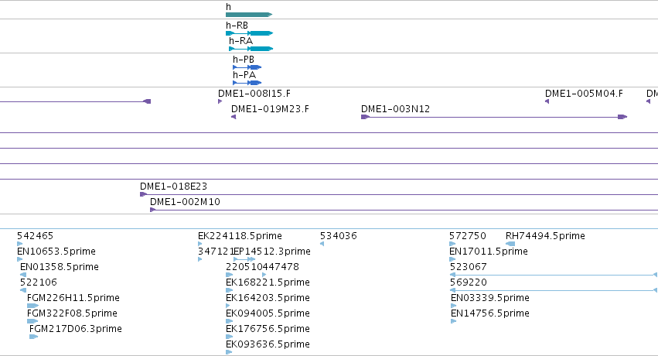The image size is (658, 356).
Task: Click the RH74494.5prime label
Action: pos(546,235)
